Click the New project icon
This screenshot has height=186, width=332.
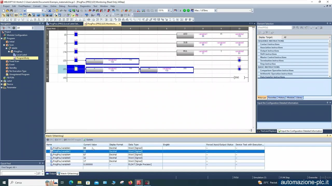pos(3,11)
